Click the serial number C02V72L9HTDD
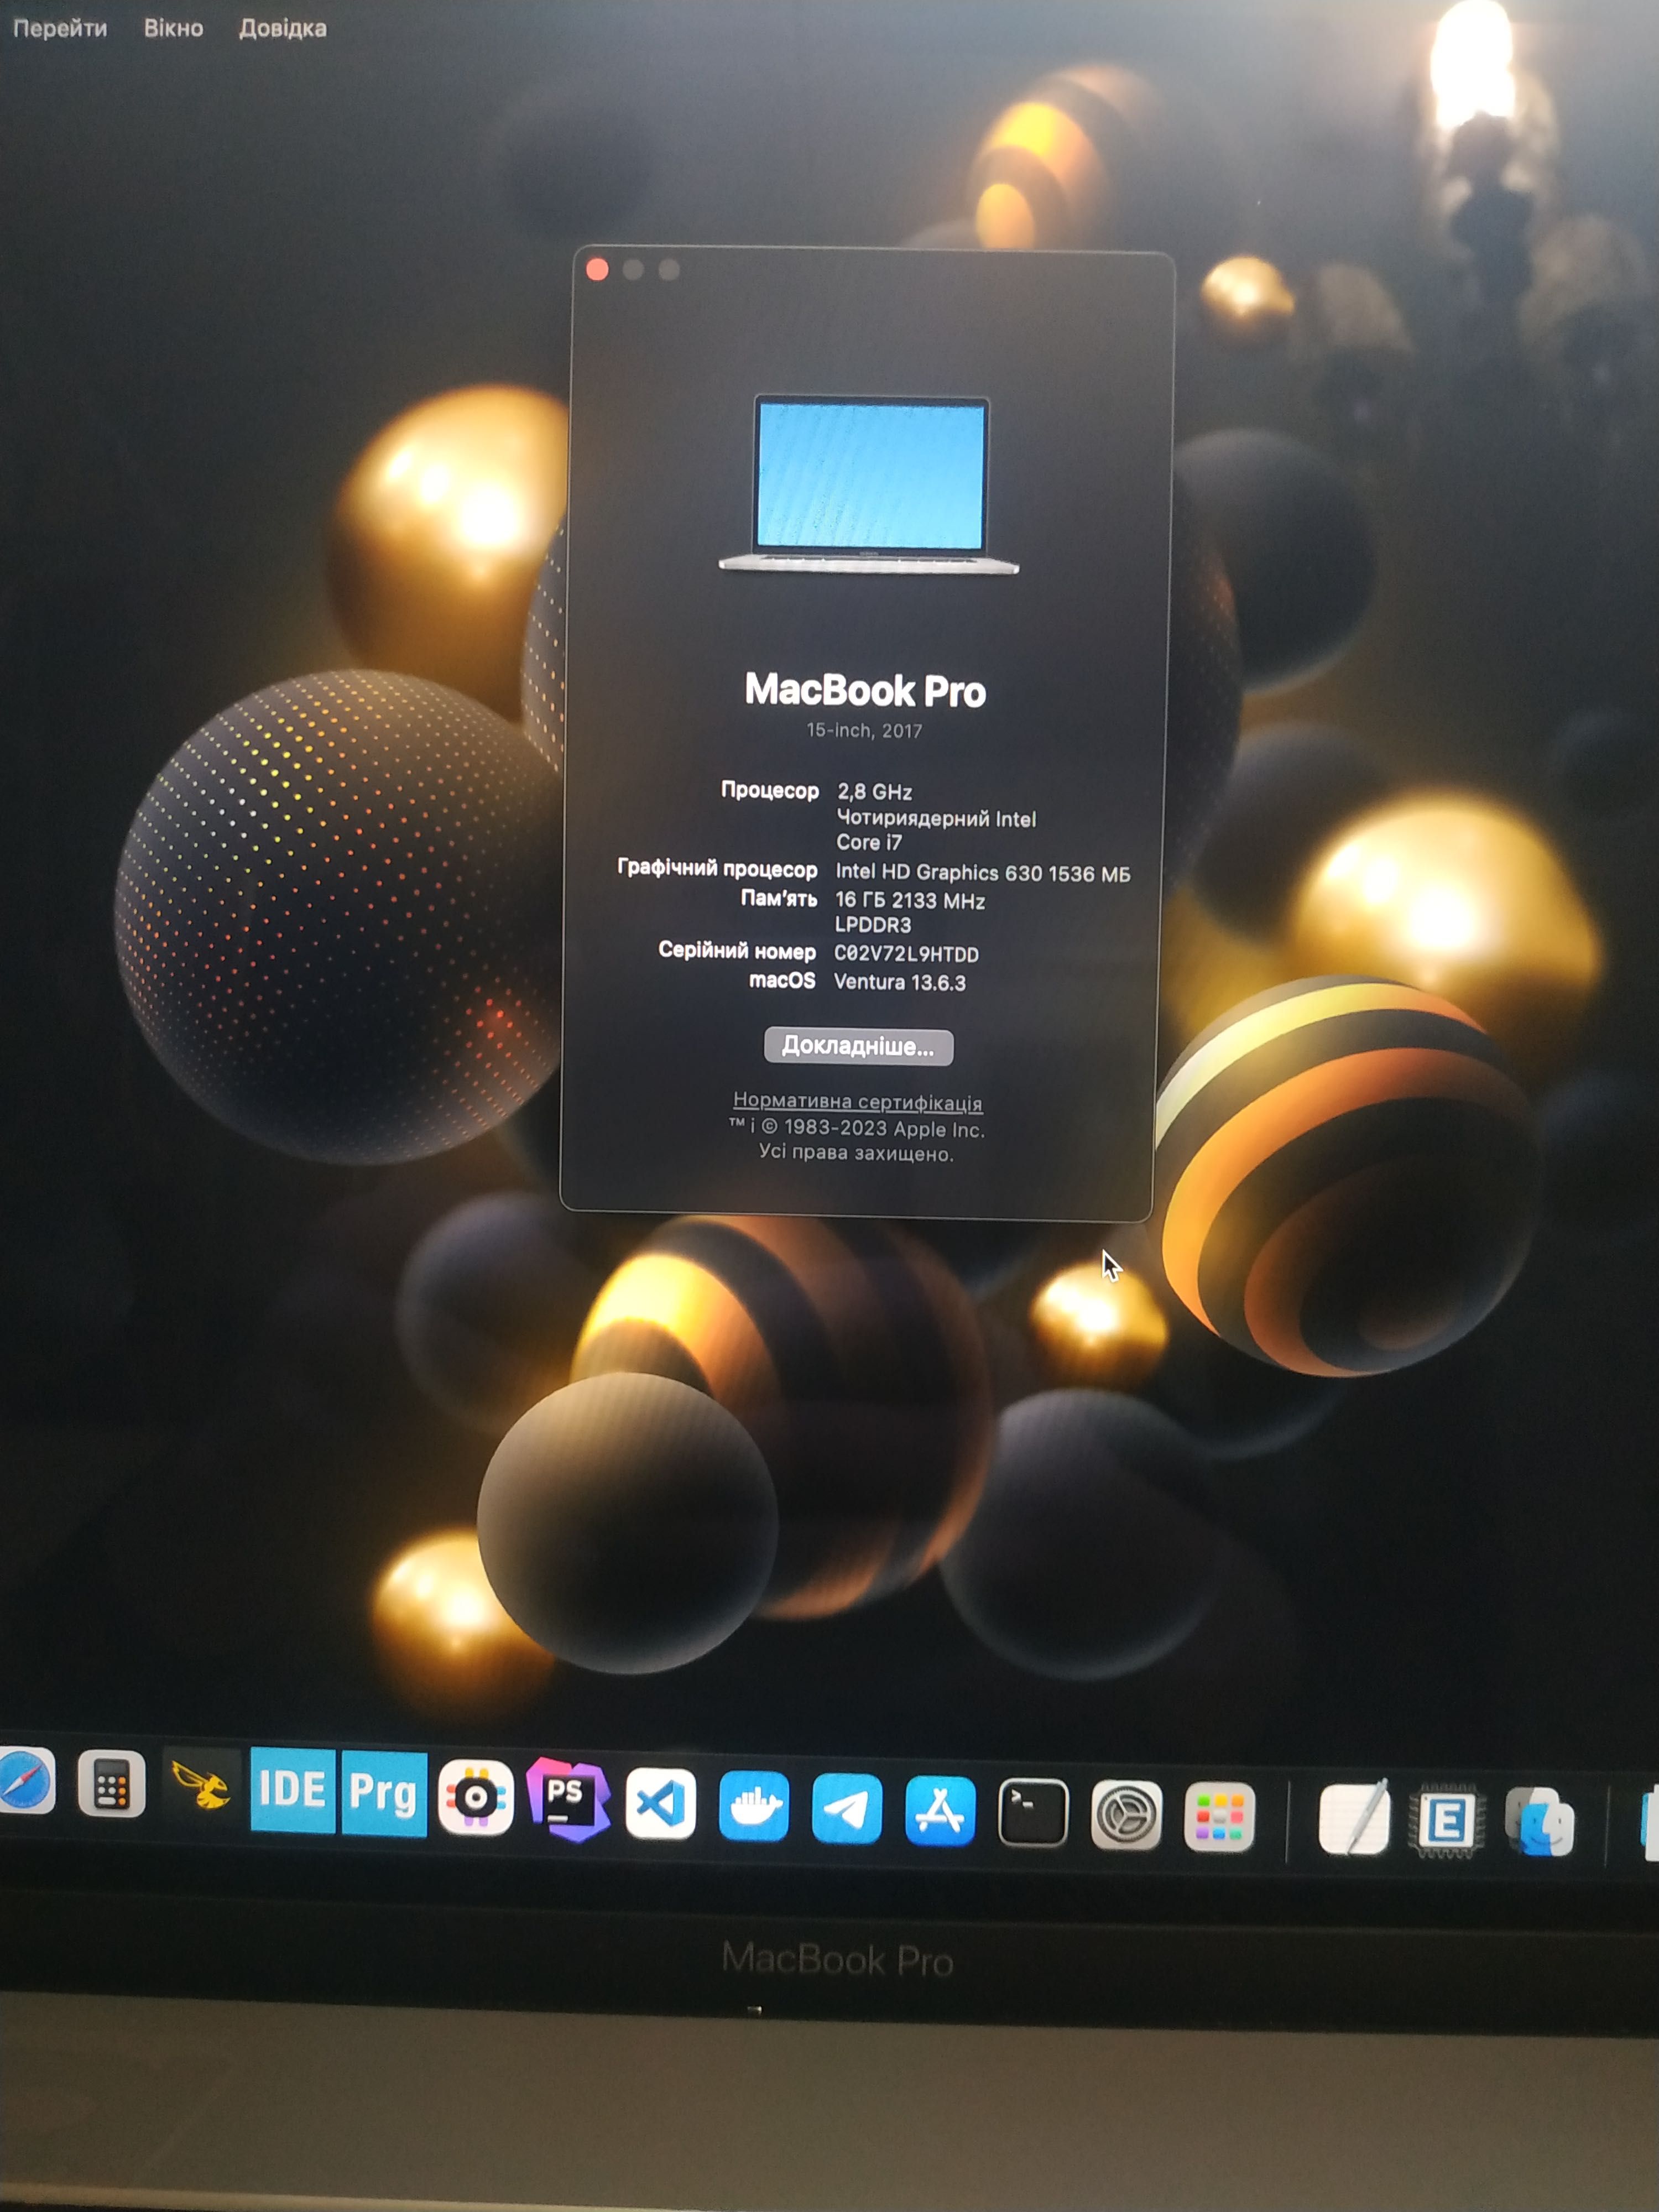1659x2212 pixels. pos(906,954)
